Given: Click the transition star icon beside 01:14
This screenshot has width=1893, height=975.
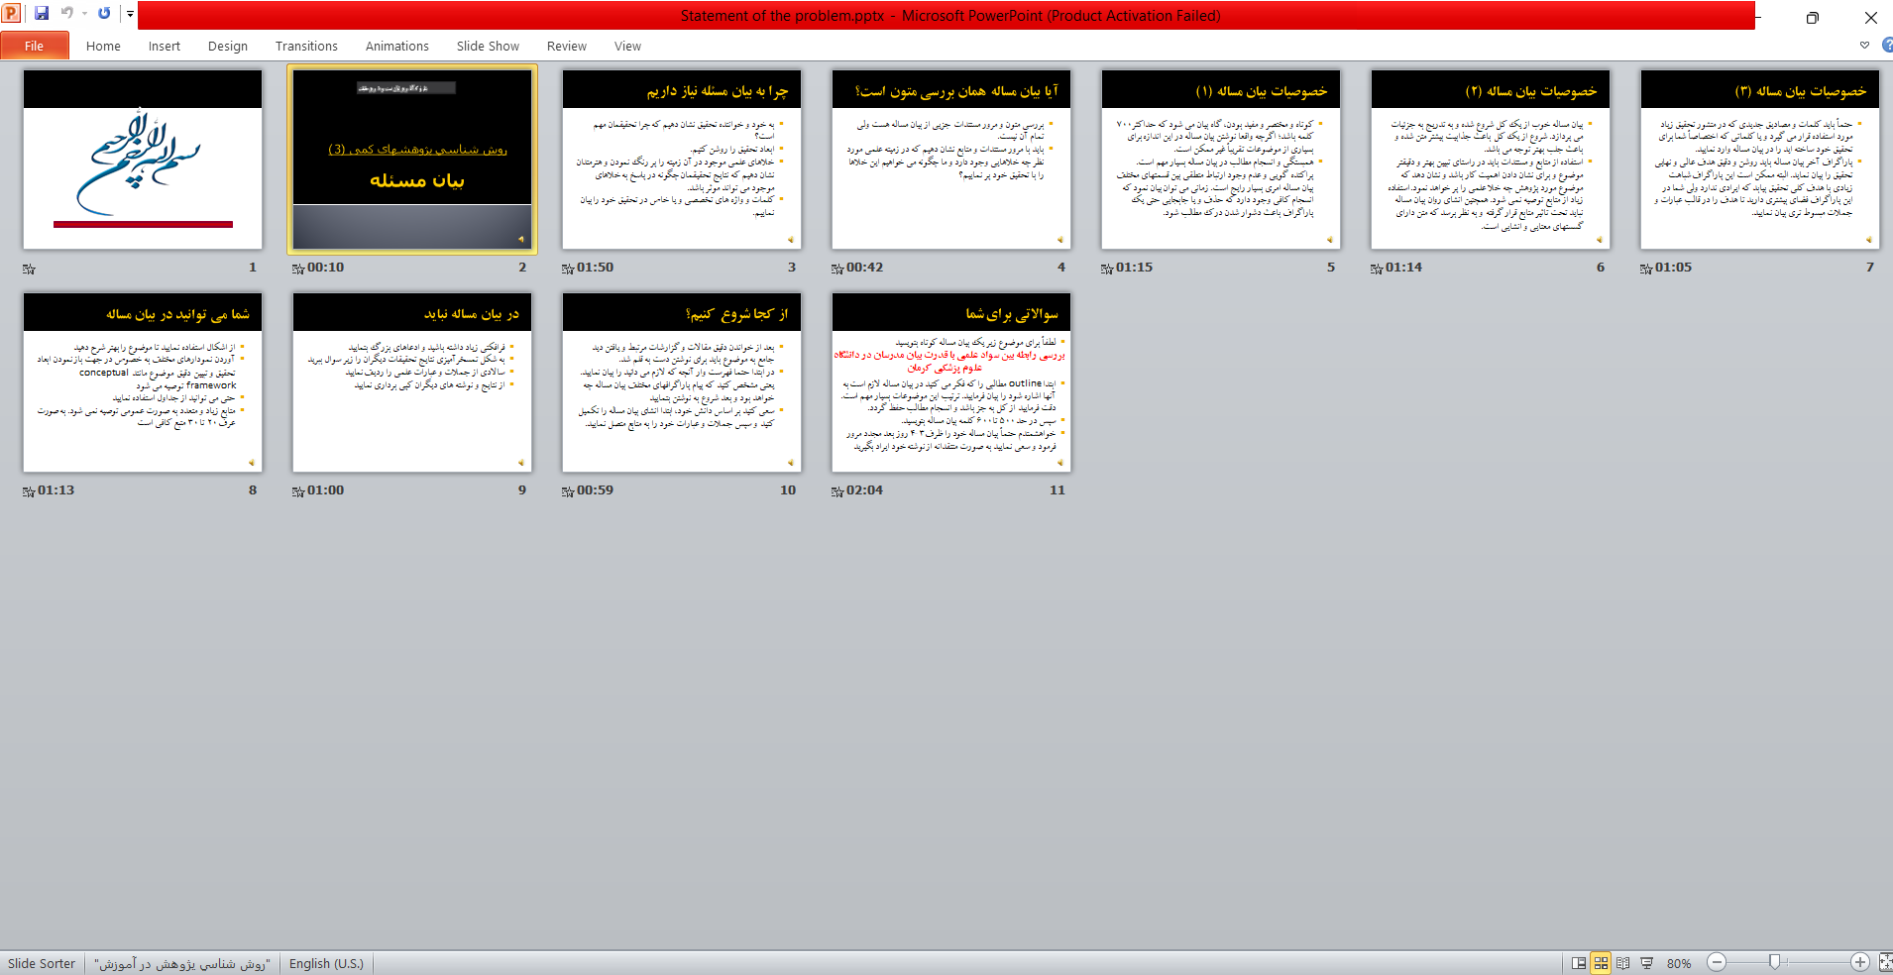Looking at the screenshot, I should pyautogui.click(x=1377, y=269).
